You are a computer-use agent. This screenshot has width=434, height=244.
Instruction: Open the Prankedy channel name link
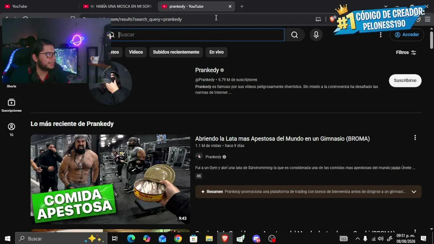tap(207, 70)
